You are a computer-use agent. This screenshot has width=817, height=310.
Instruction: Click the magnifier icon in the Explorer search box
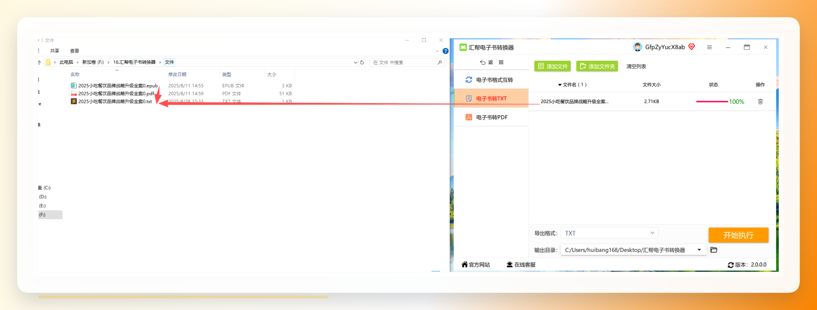[x=440, y=62]
